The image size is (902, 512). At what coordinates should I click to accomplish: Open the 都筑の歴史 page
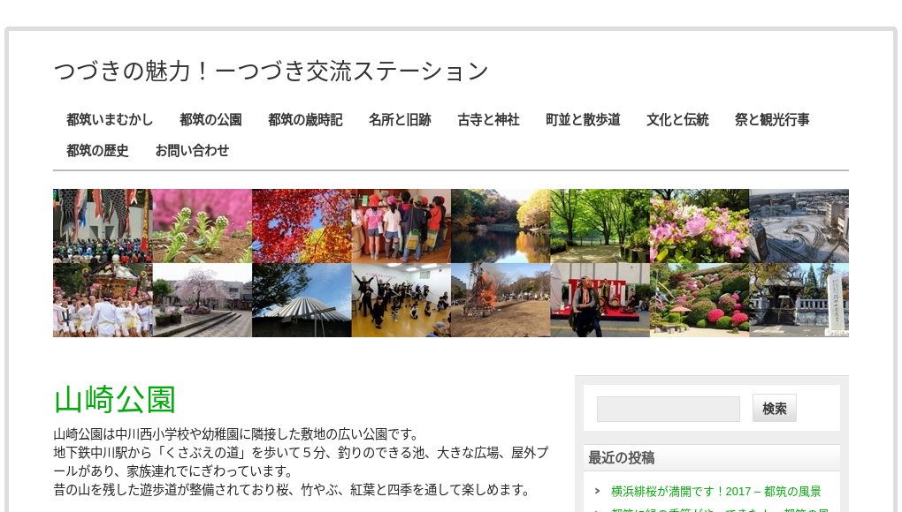coord(97,151)
